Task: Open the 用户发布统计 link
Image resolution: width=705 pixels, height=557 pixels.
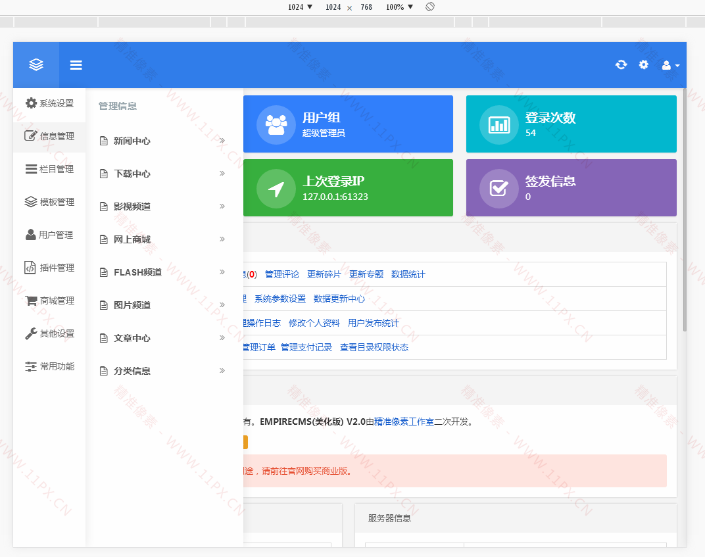Action: click(373, 323)
